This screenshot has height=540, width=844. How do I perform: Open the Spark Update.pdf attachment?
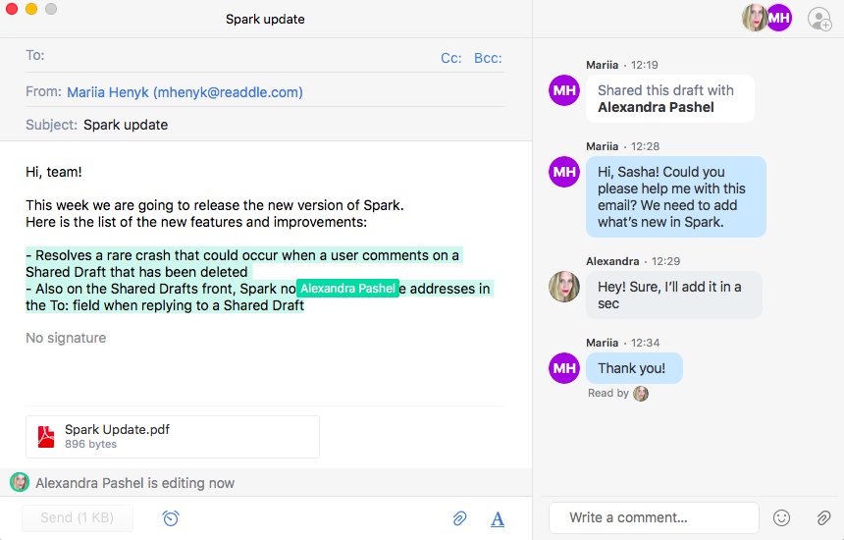pyautogui.click(x=173, y=437)
